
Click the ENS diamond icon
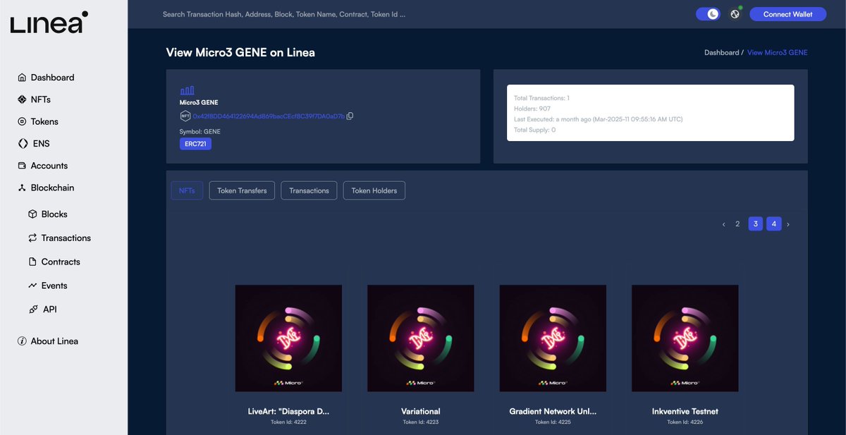click(x=23, y=144)
